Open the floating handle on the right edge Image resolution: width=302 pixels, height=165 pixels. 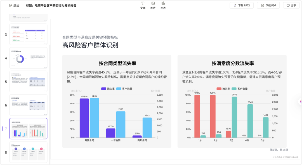[300, 102]
